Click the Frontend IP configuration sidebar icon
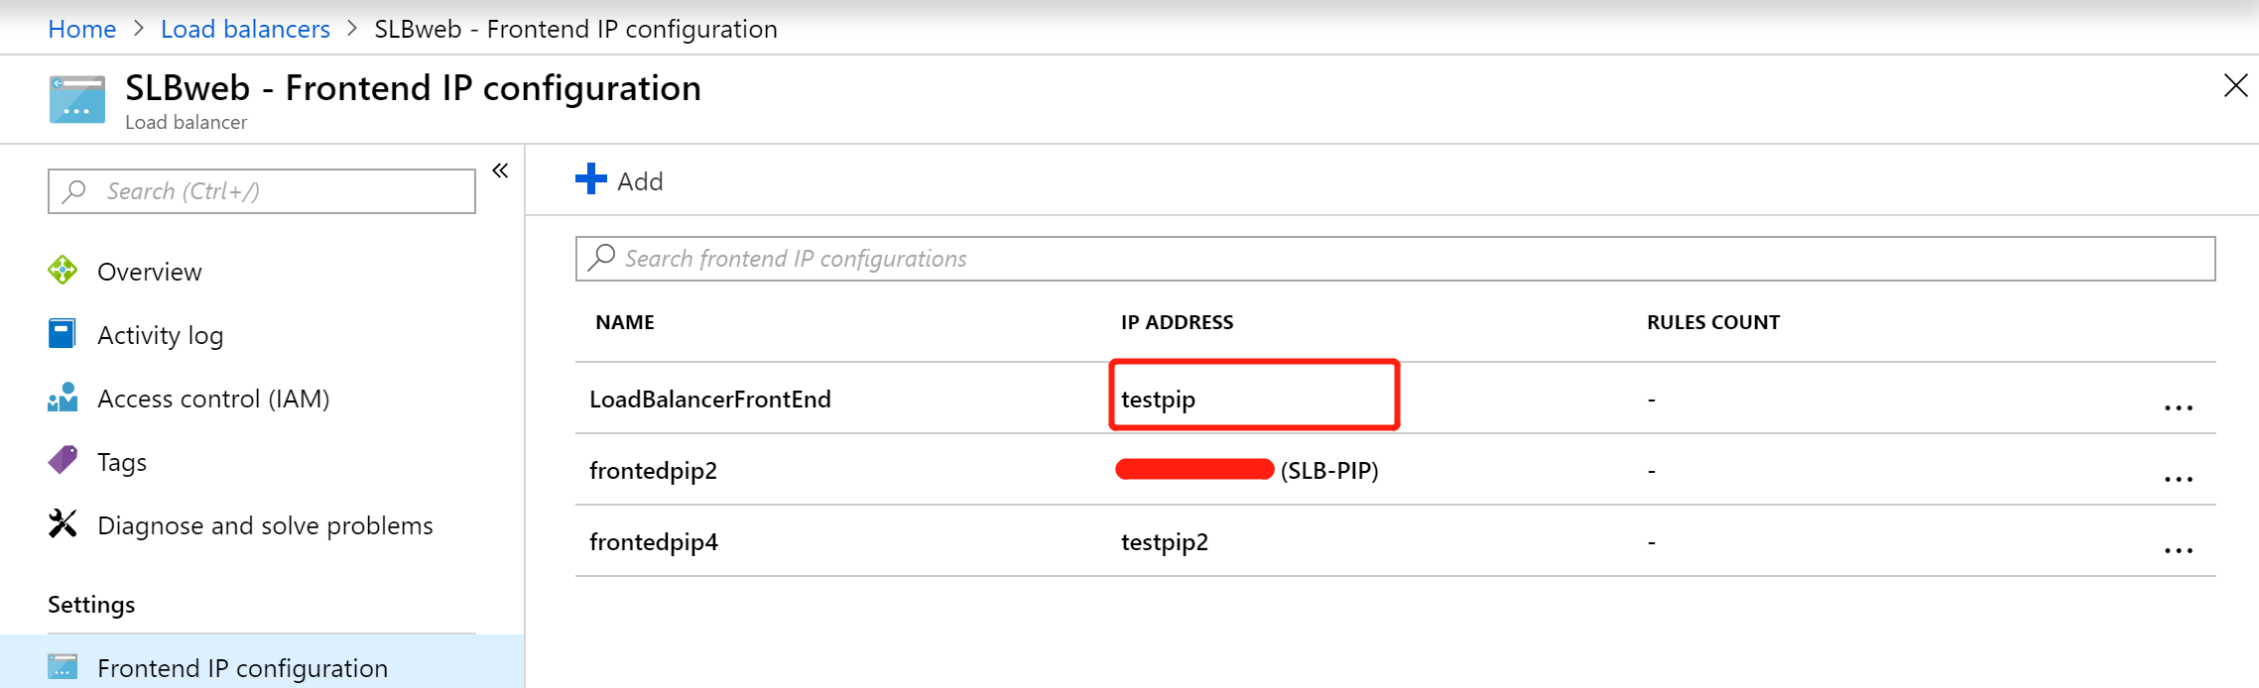This screenshot has width=2259, height=688. click(63, 667)
